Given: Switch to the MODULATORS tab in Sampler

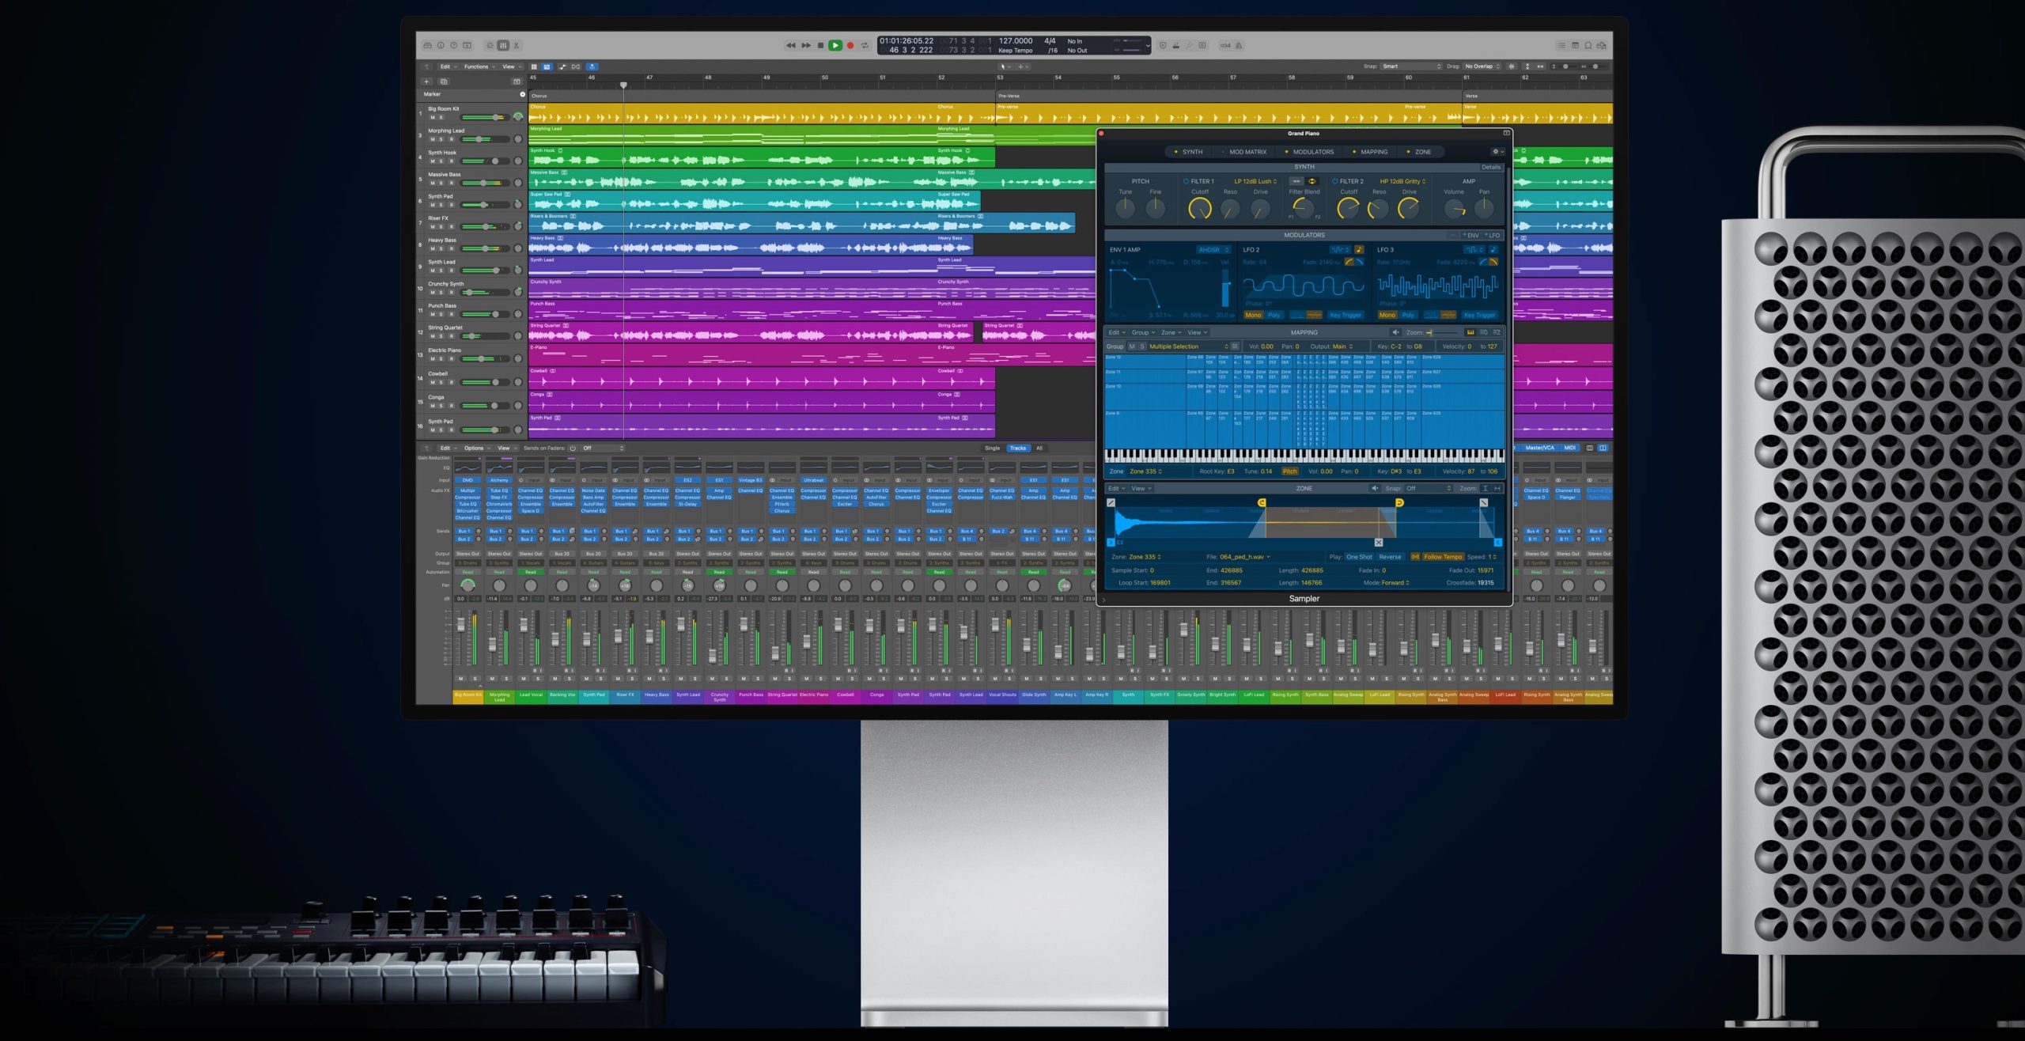Looking at the screenshot, I should point(1310,152).
